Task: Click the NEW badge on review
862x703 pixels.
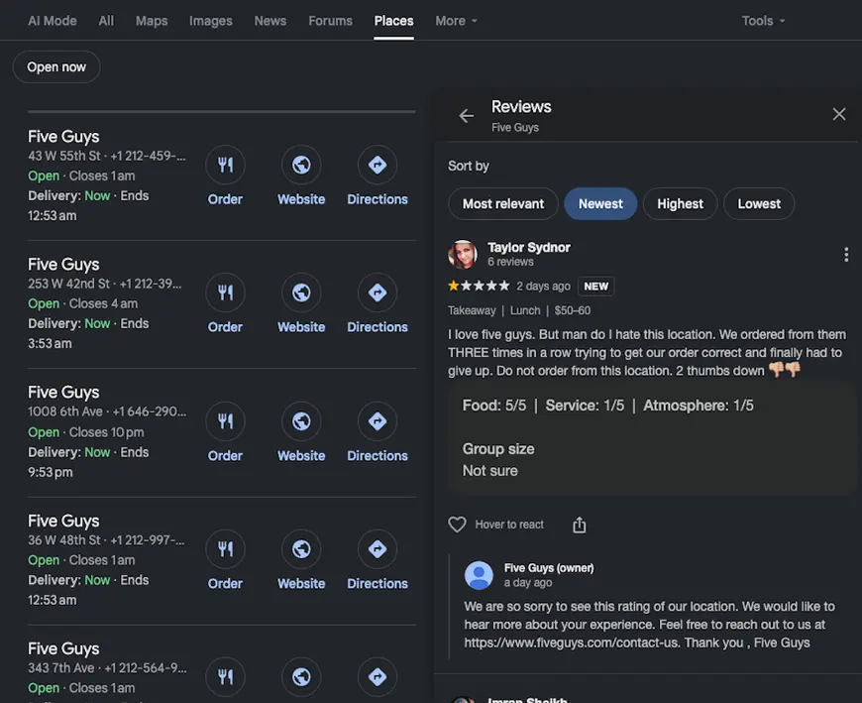Action: (x=595, y=286)
